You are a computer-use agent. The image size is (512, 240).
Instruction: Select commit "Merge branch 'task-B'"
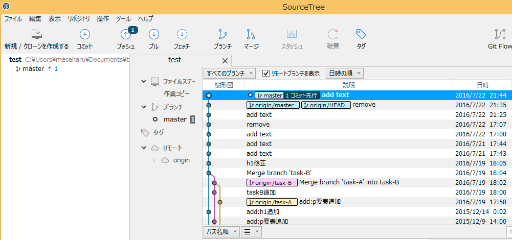[357, 173]
